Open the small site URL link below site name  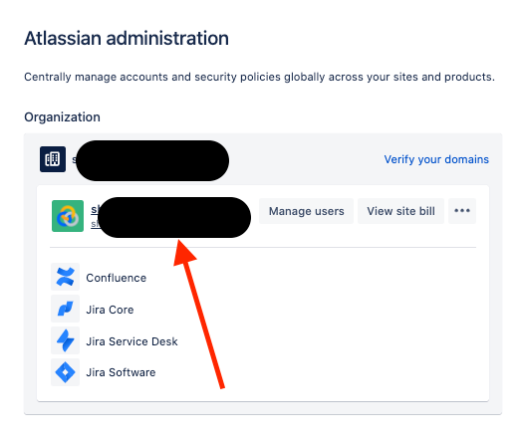pos(170,224)
